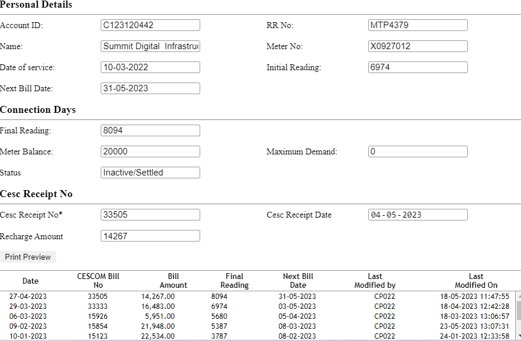521x341 pixels.
Task: Click the Last Modified On column header
Action: (x=476, y=281)
